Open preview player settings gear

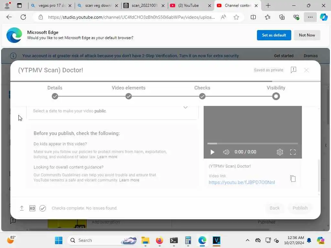[x=280, y=152]
